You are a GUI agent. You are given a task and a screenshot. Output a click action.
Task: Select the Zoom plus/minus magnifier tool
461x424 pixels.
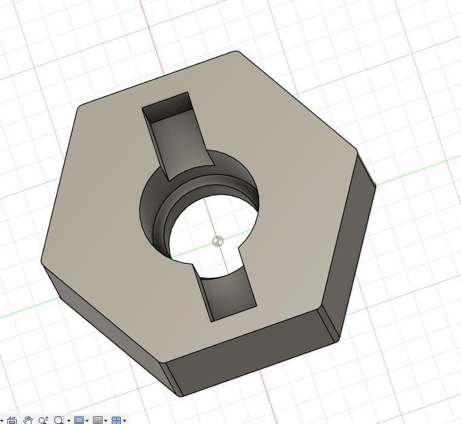[x=44, y=420]
